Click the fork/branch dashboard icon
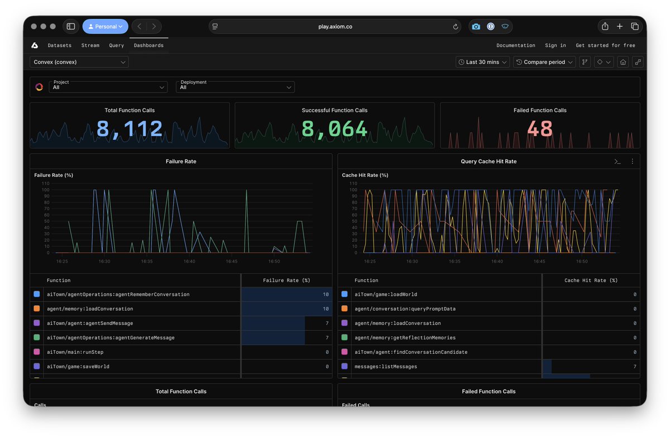The height and width of the screenshot is (437, 670). pyautogui.click(x=585, y=62)
